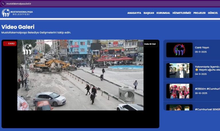
Task: Go to ANASAYFA in the navigation
Action: pos(134,13)
